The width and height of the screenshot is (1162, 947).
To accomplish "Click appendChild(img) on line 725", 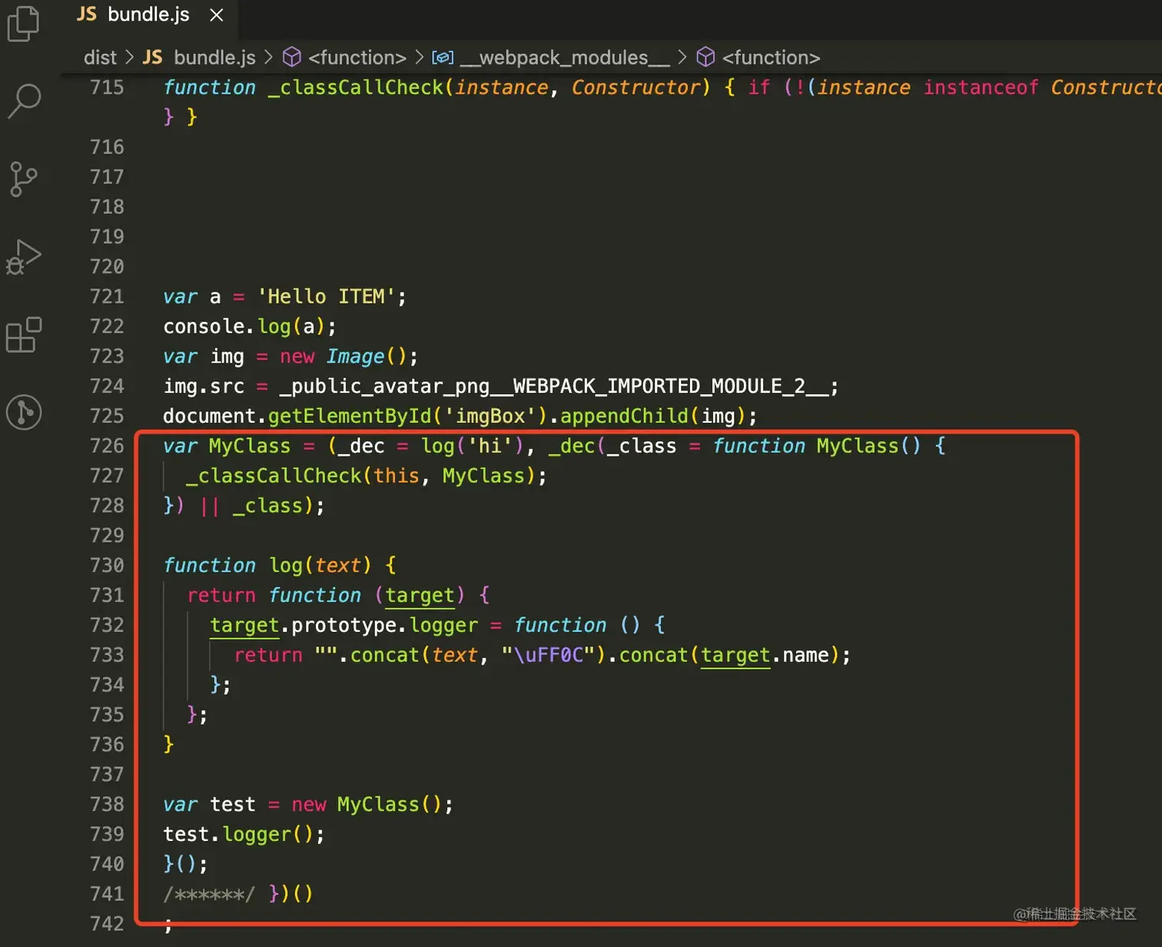I will [653, 416].
